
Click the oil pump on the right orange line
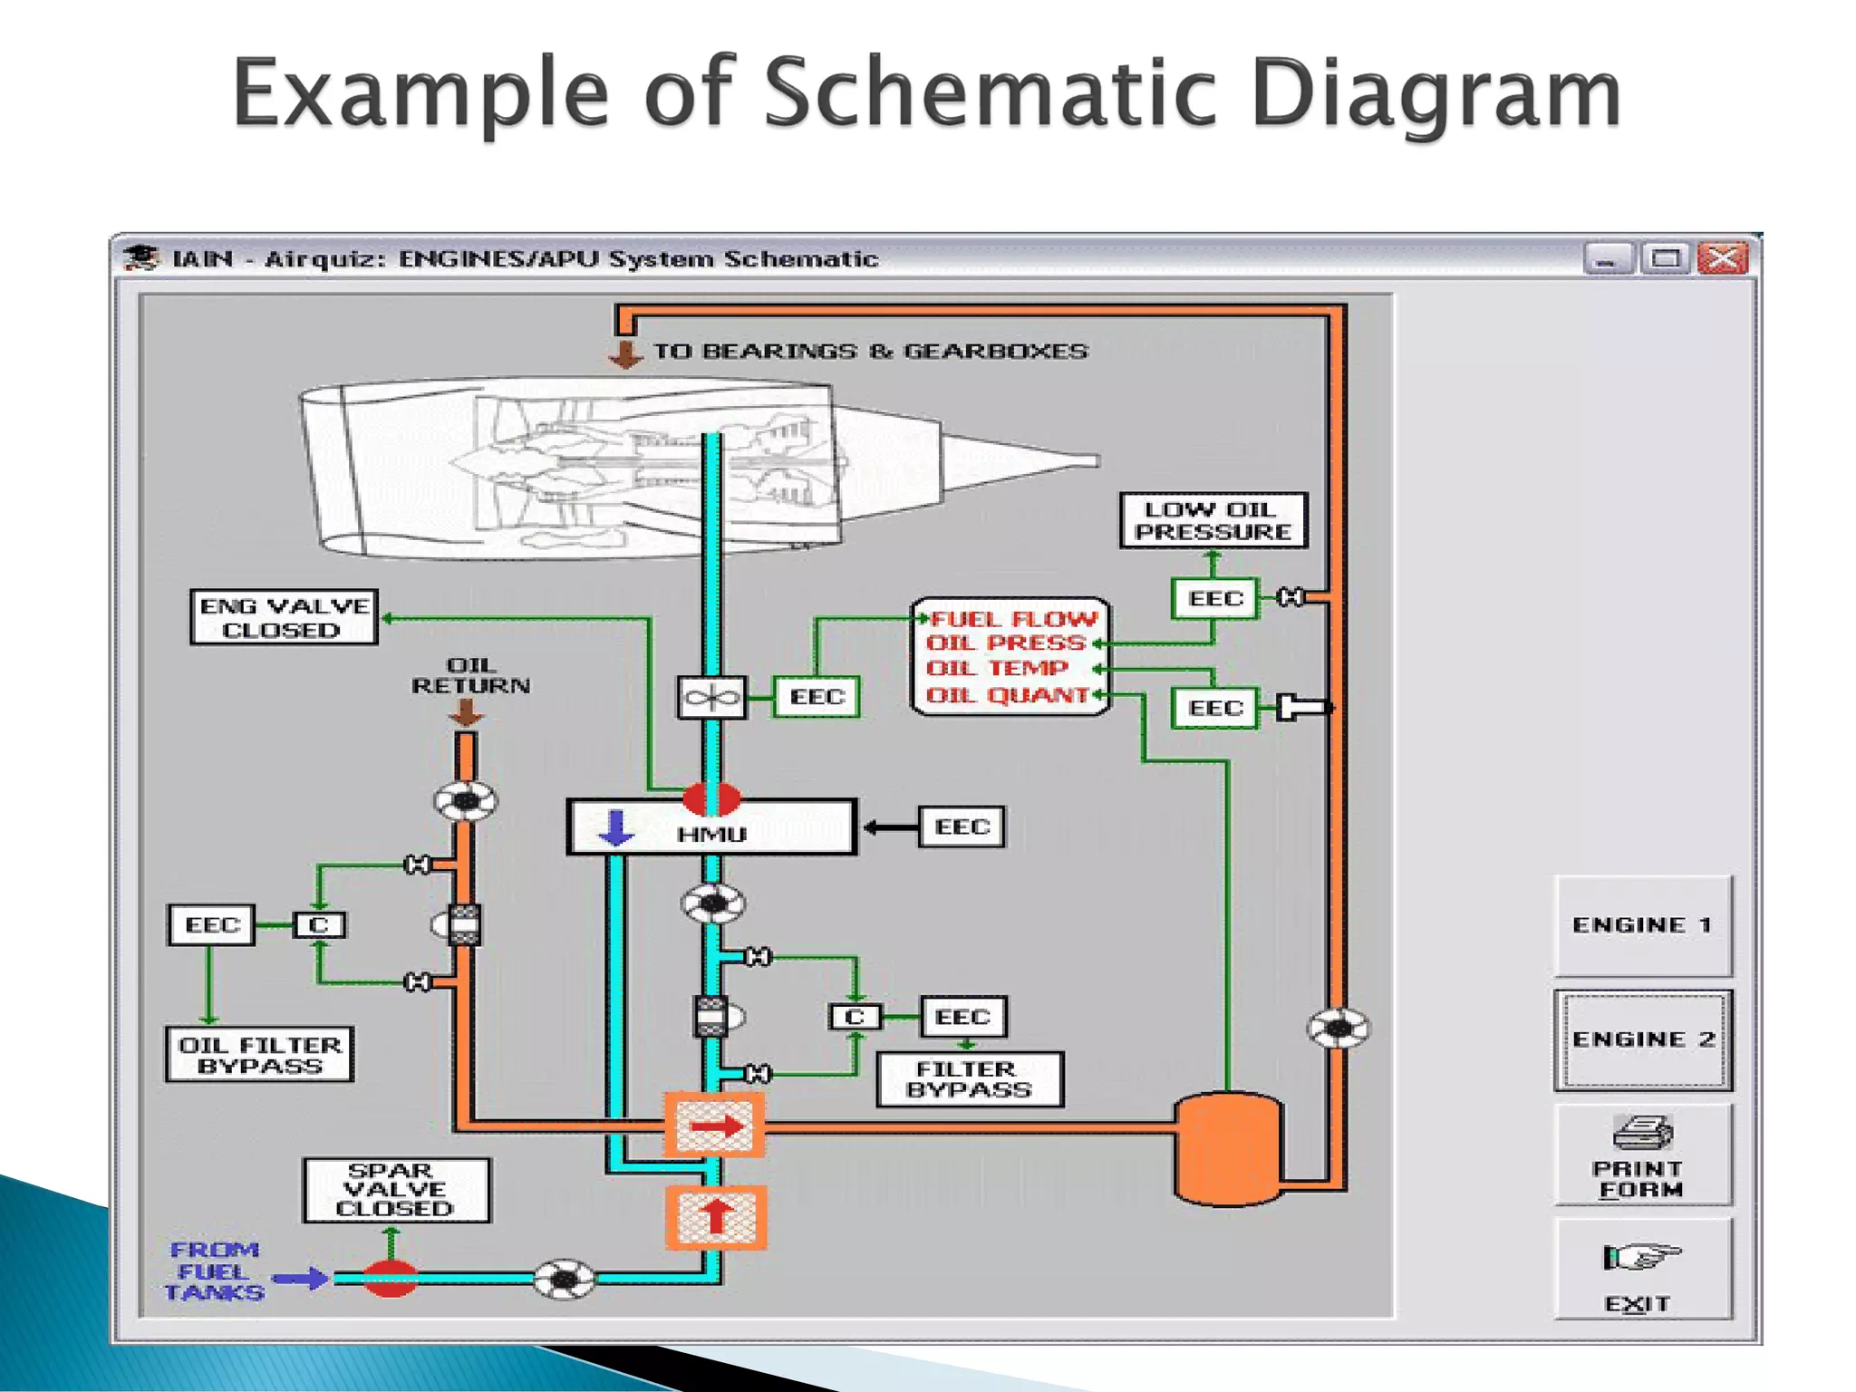(1338, 1028)
